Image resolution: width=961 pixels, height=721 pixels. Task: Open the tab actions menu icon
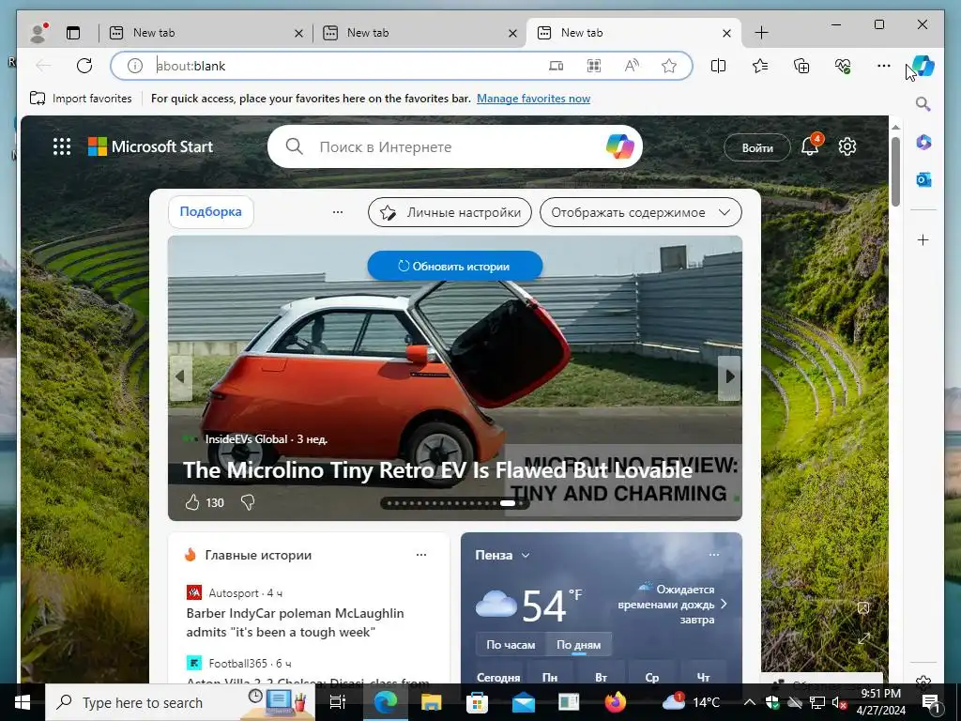(x=73, y=33)
